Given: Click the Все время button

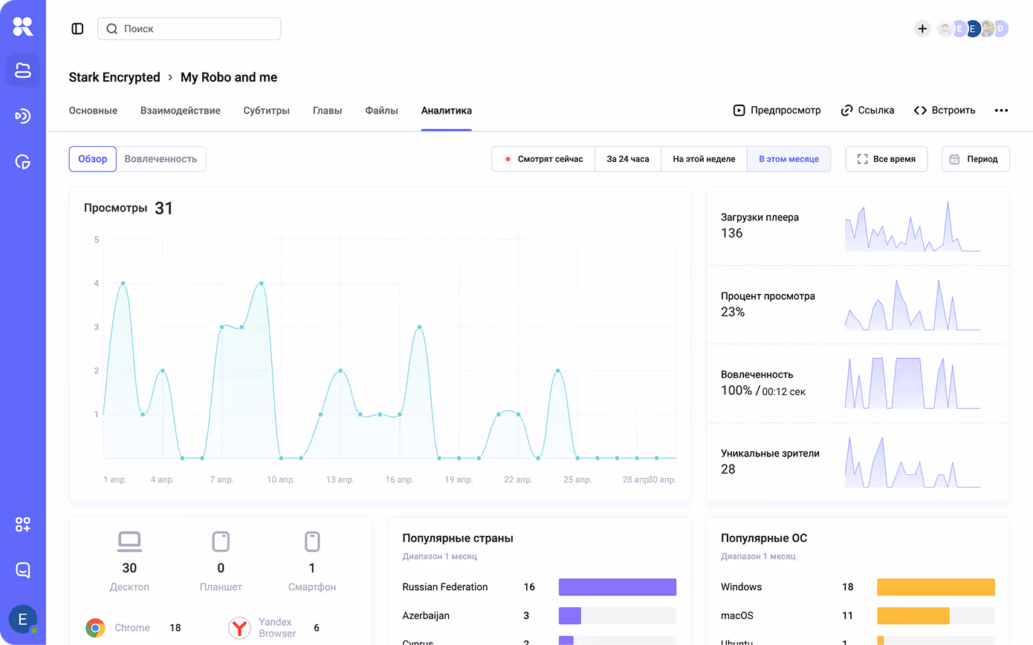Looking at the screenshot, I should click(x=887, y=159).
